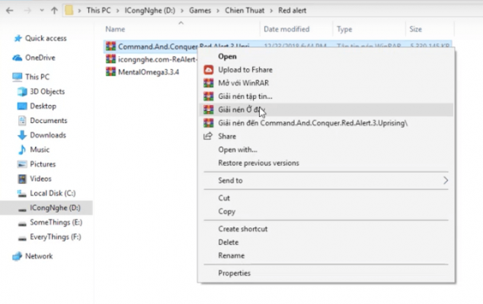Select 'This PC' in the address breadcrumb

[98, 11]
